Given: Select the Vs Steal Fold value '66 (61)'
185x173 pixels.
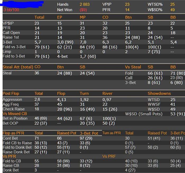Looking at the screenshot, I should pos(155,73).
